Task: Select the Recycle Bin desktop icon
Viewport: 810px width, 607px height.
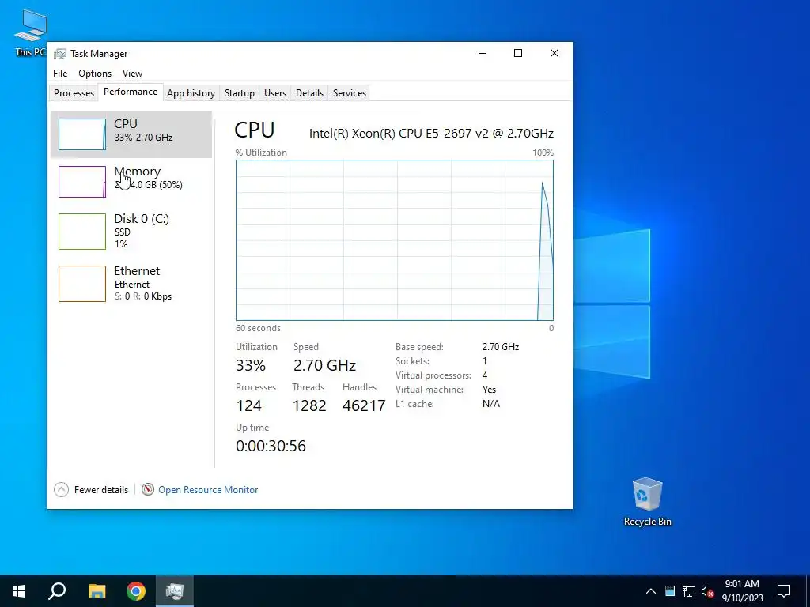Action: pyautogui.click(x=647, y=502)
